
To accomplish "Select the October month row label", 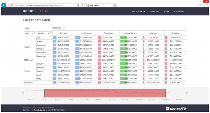I will 40,49.
